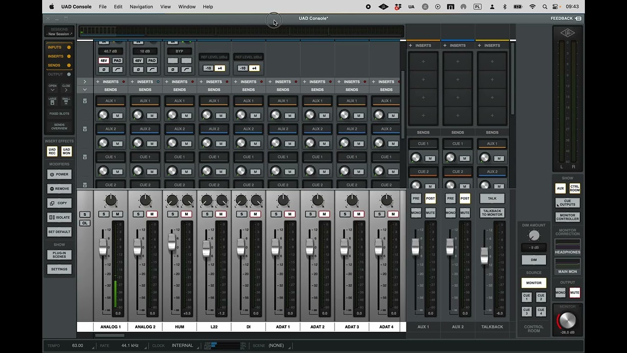Open the Help menu
Screen dimensions: 627x353
(x=208, y=7)
